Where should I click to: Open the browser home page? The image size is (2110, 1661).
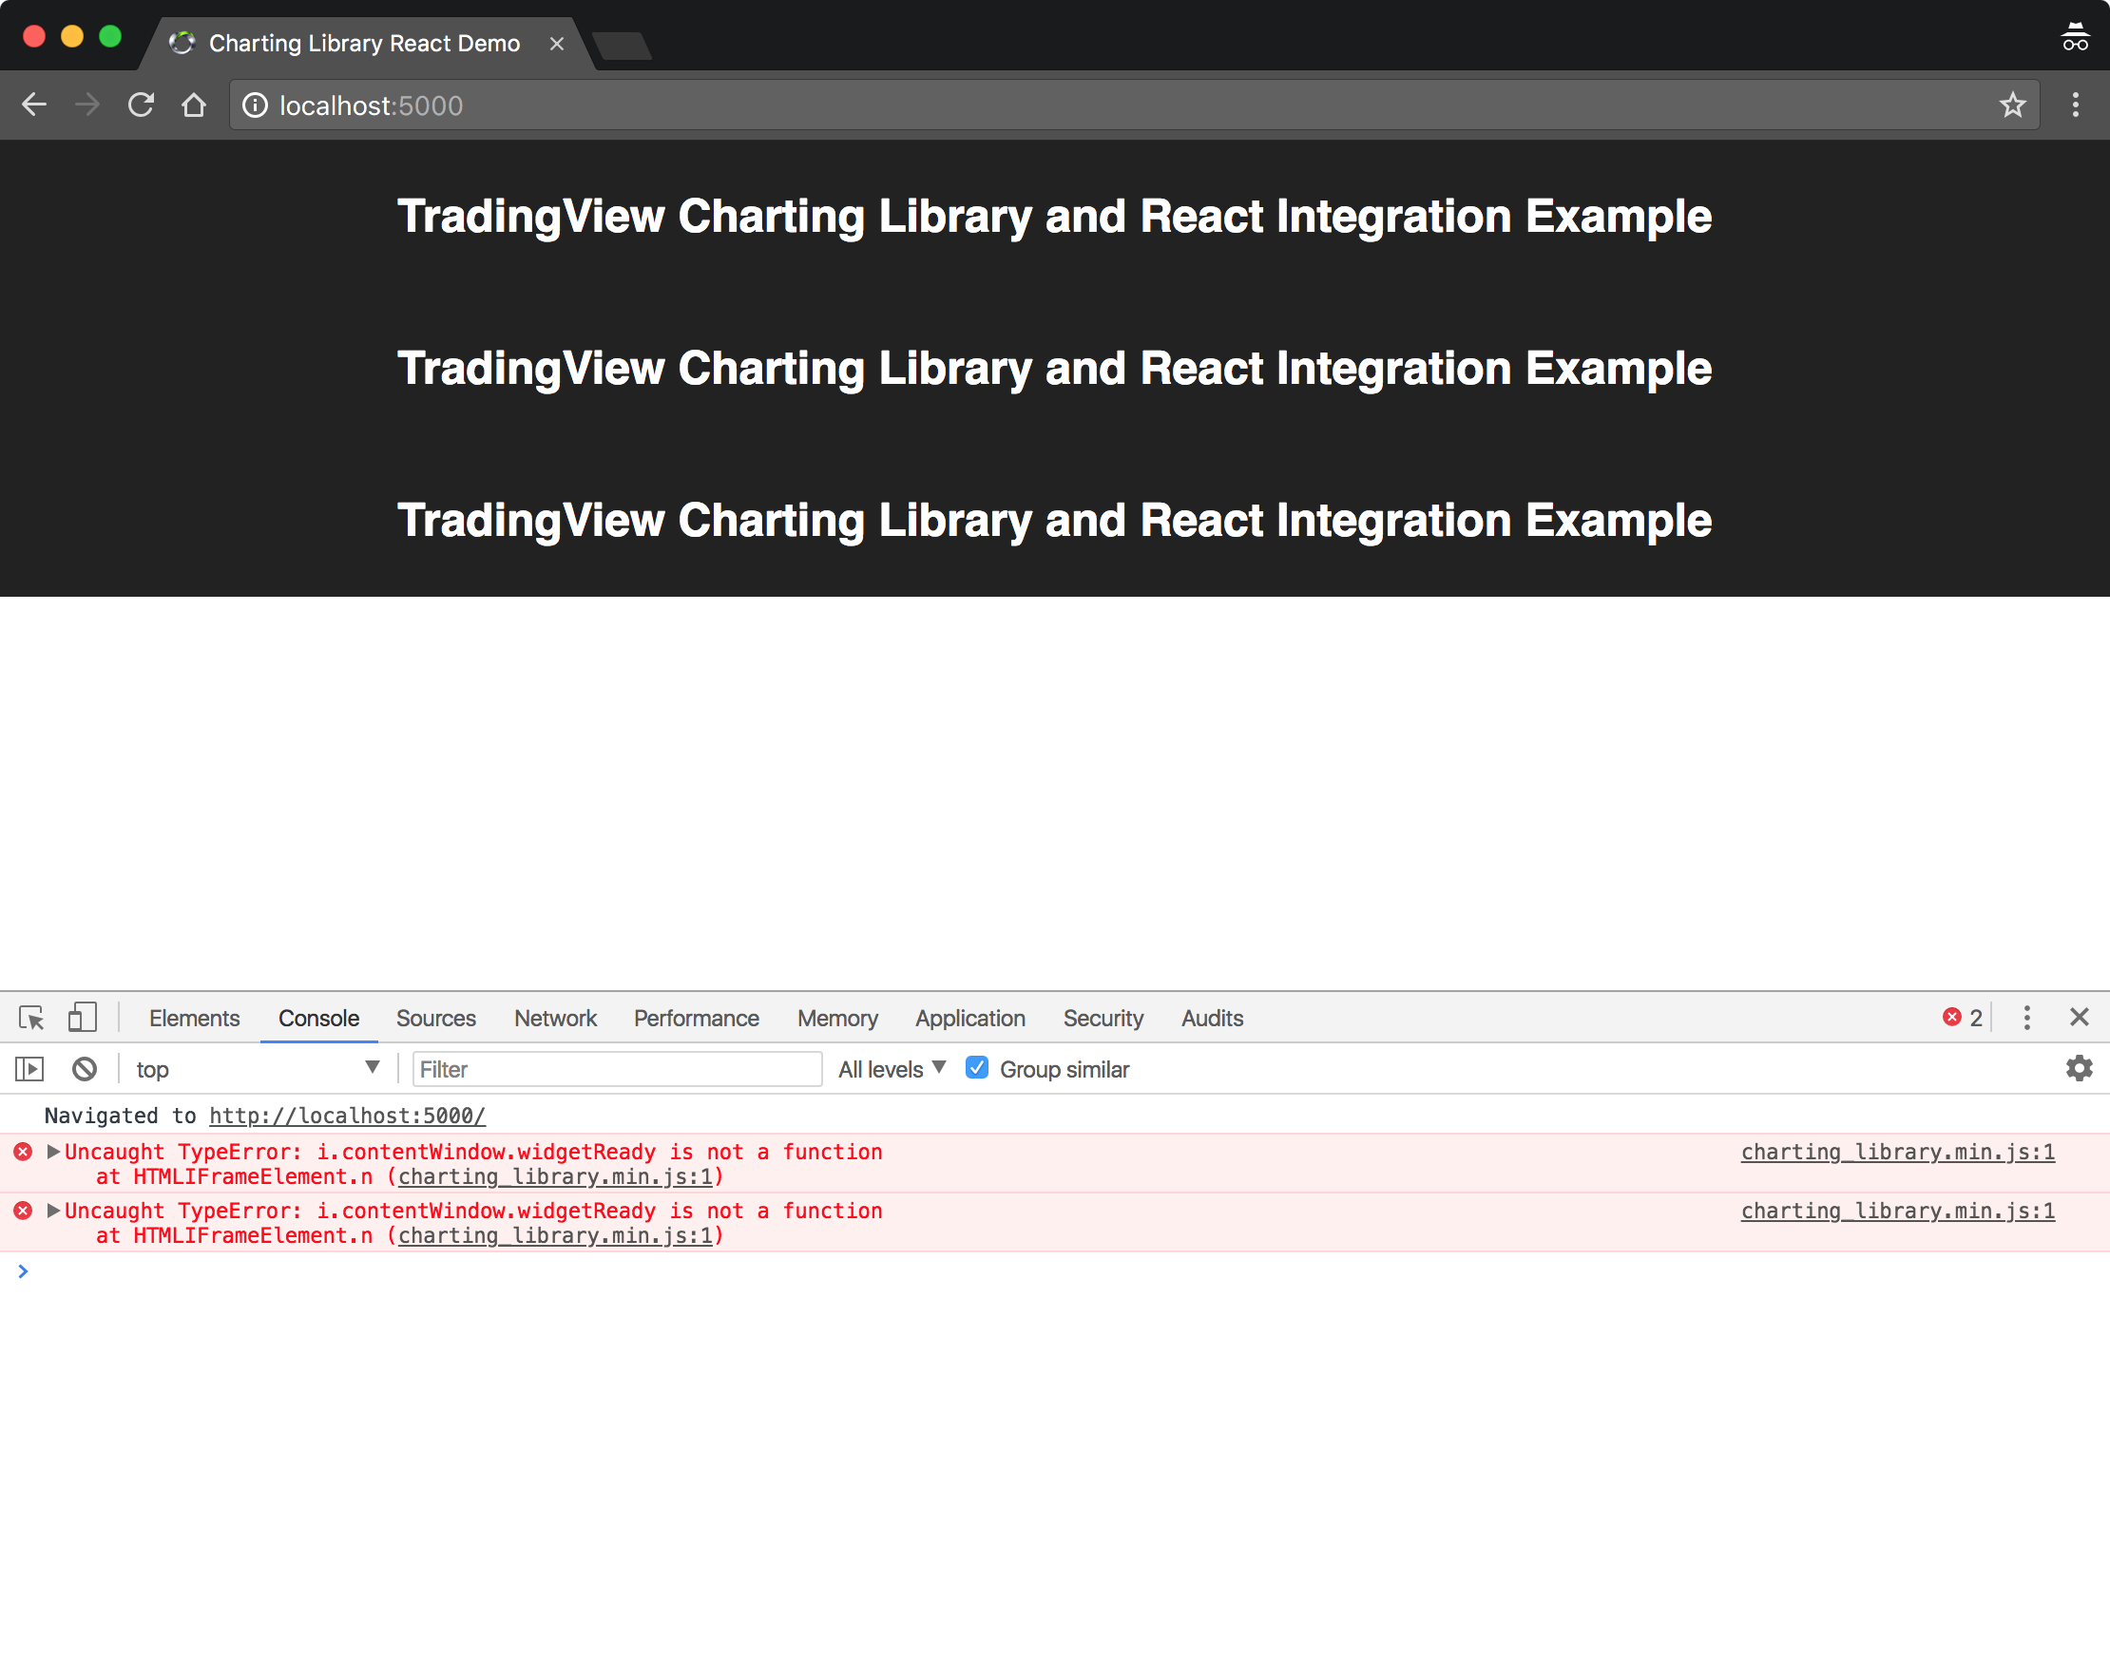point(194,105)
